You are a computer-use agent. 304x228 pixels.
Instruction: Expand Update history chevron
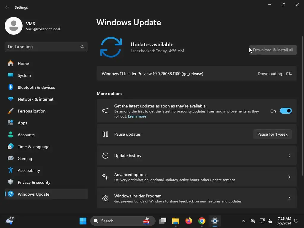(x=289, y=156)
